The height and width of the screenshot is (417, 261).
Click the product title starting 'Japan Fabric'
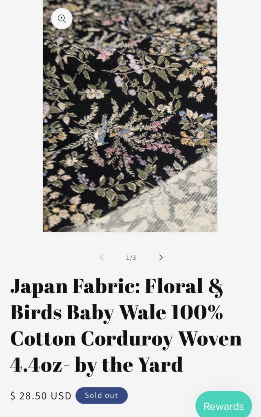click(126, 325)
